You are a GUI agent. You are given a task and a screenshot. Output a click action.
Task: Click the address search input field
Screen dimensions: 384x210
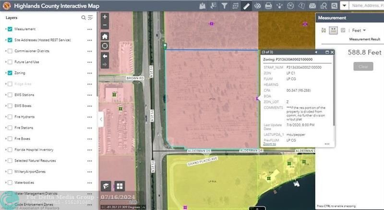367,6
